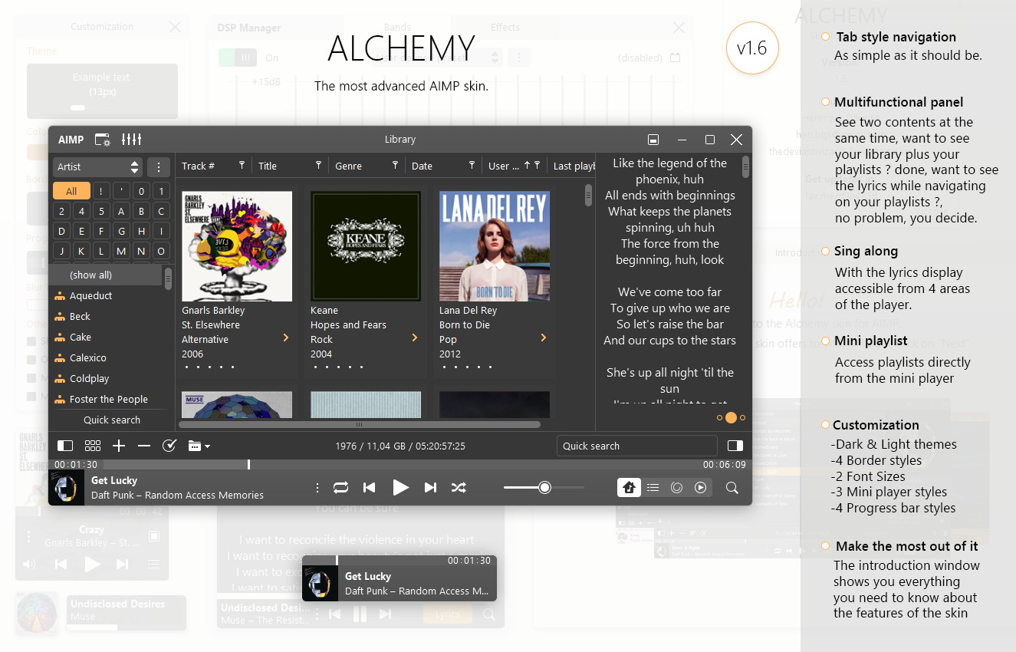Select the All alphabet filter
This screenshot has width=1016, height=652.
tap(71, 191)
